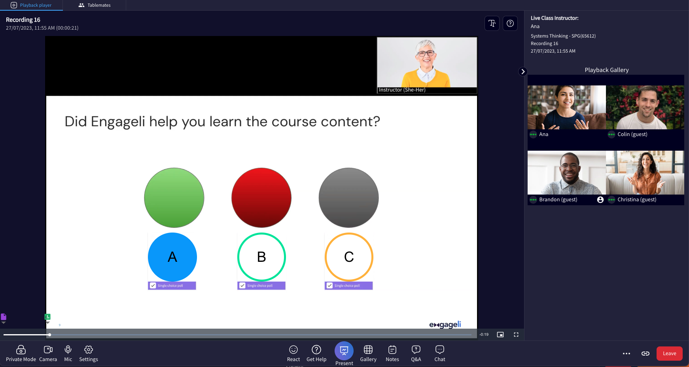
Task: Toggle Private Mode
Action: [x=21, y=353]
